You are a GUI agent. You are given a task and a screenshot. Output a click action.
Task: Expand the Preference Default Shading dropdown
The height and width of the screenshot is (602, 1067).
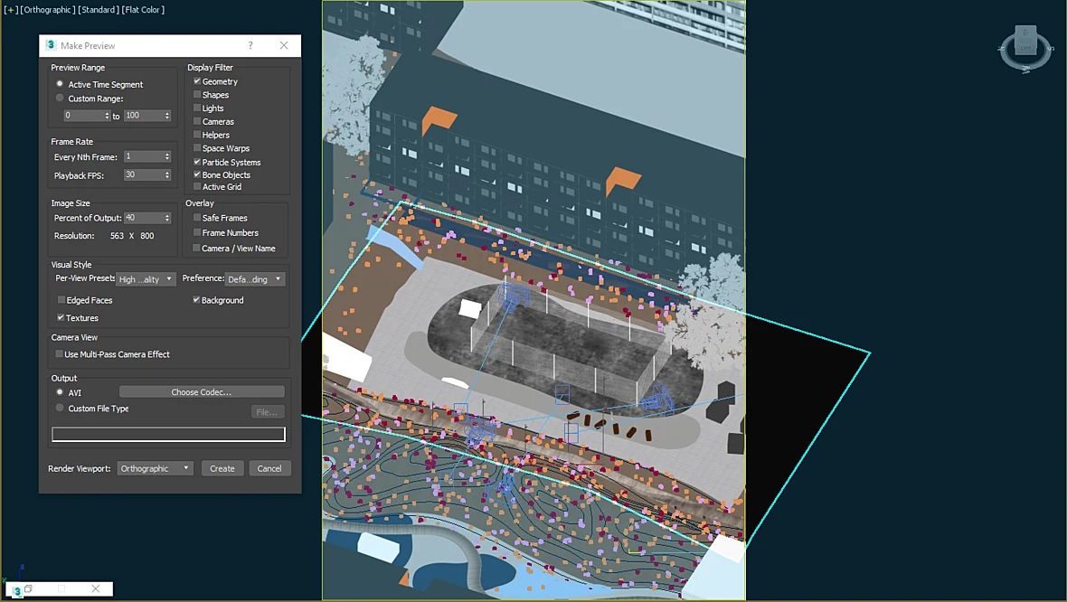[254, 279]
